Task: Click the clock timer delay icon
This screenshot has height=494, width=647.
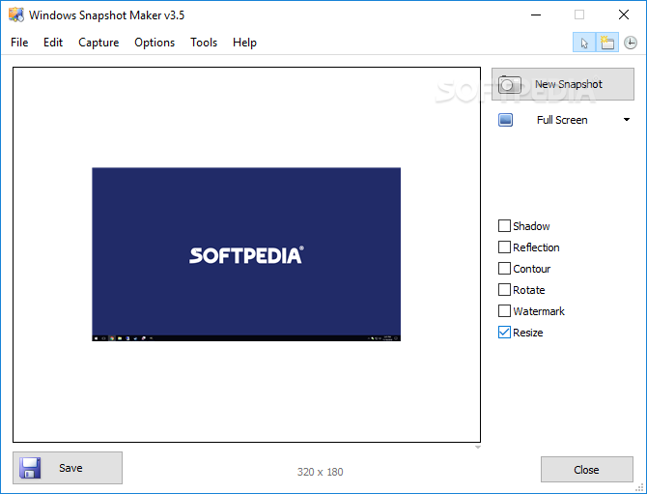Action: (630, 43)
